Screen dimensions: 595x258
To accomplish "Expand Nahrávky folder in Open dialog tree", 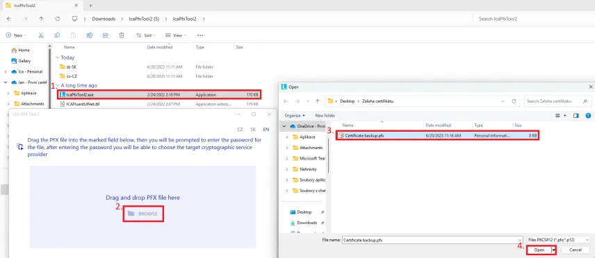I will click(287, 169).
